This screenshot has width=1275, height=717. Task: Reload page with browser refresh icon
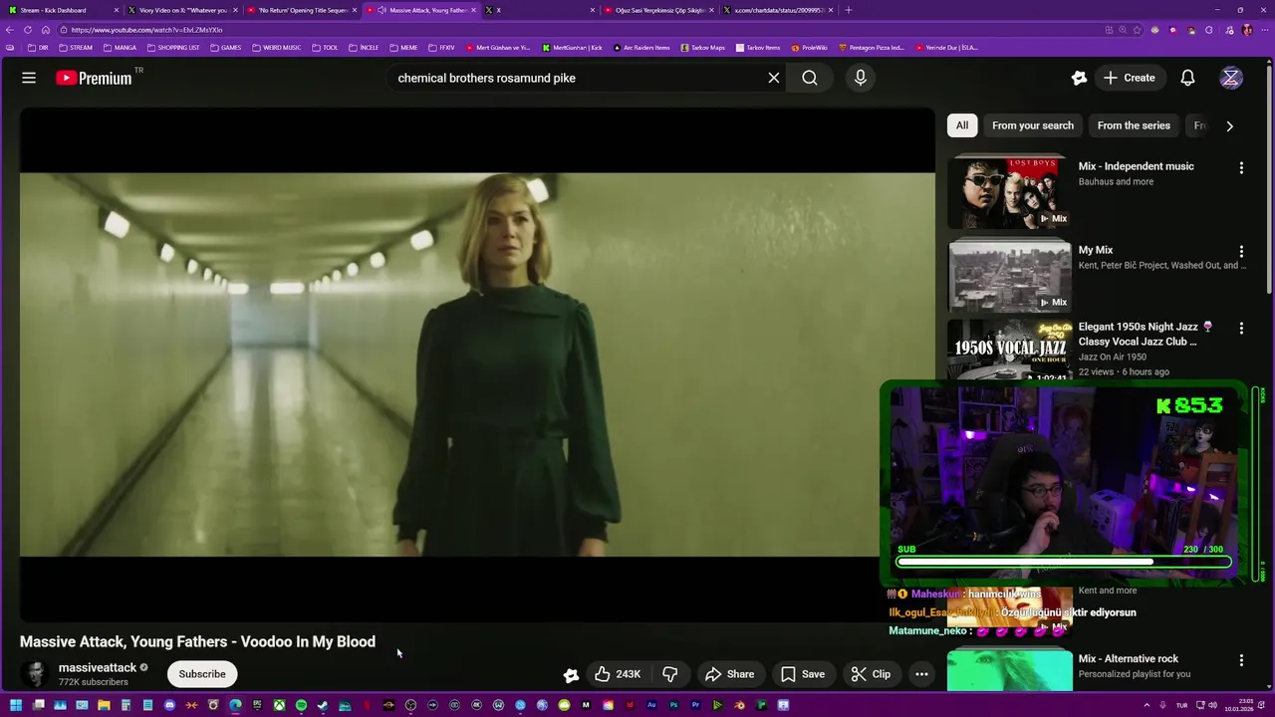coord(28,30)
